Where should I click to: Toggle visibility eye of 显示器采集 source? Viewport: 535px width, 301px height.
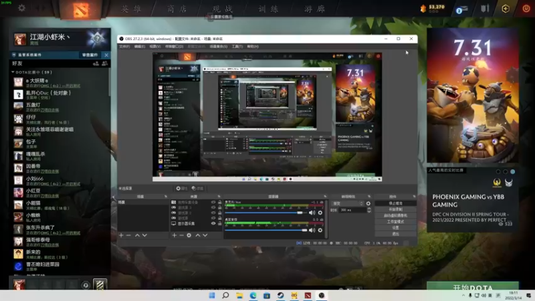[213, 223]
